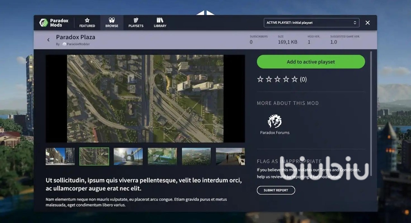
Task: Select the bridge screenshot thumbnail
Action: [x=128, y=156]
